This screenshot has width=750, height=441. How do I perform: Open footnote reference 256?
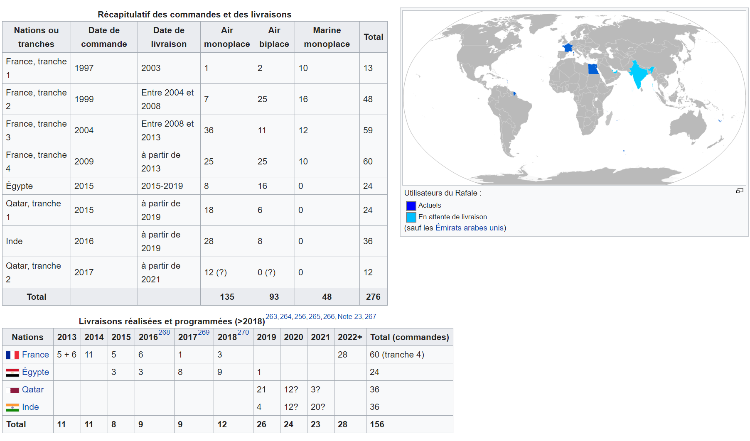tap(300, 316)
